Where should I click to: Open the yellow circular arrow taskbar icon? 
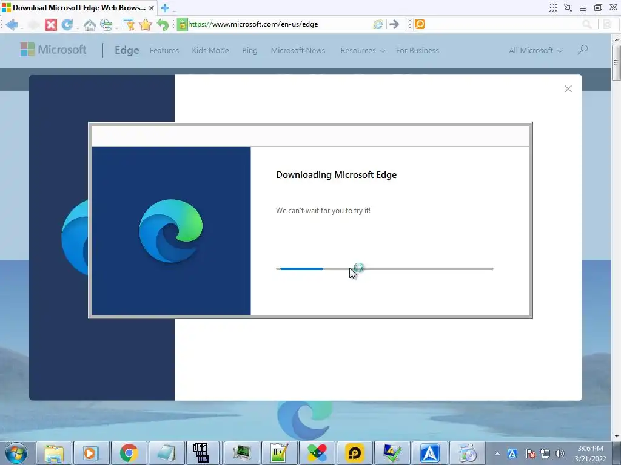pos(354,453)
